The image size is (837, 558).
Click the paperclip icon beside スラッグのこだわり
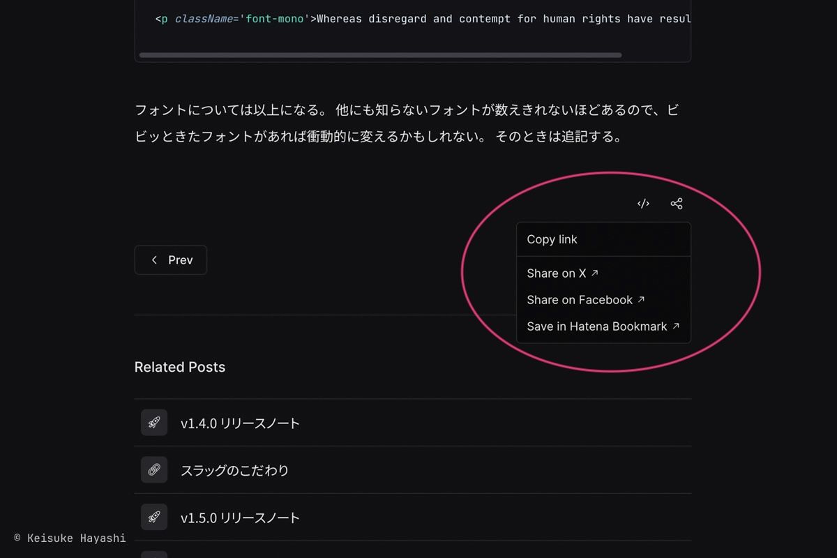pos(153,470)
